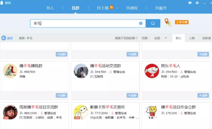Click 影票卡券羊毛交易所 group avatar
212x129 pixels.
pyautogui.click(x=81, y=112)
